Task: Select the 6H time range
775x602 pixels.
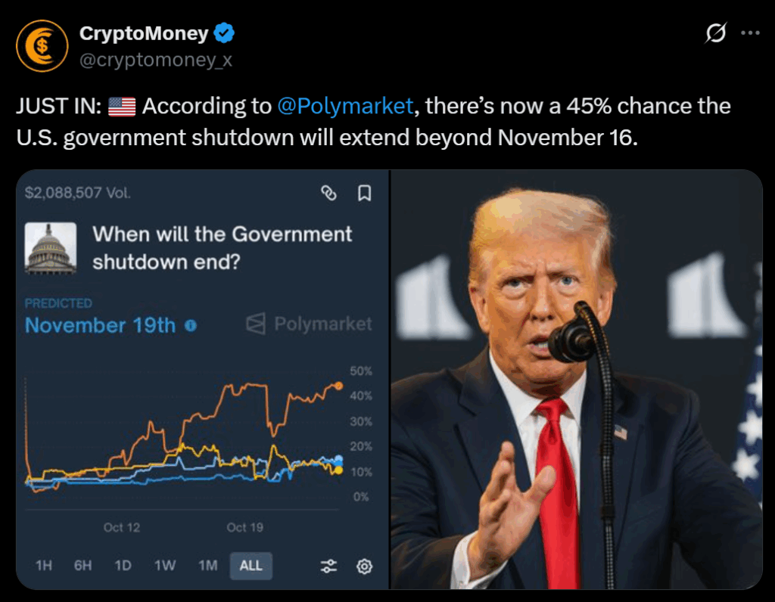Action: (82, 566)
